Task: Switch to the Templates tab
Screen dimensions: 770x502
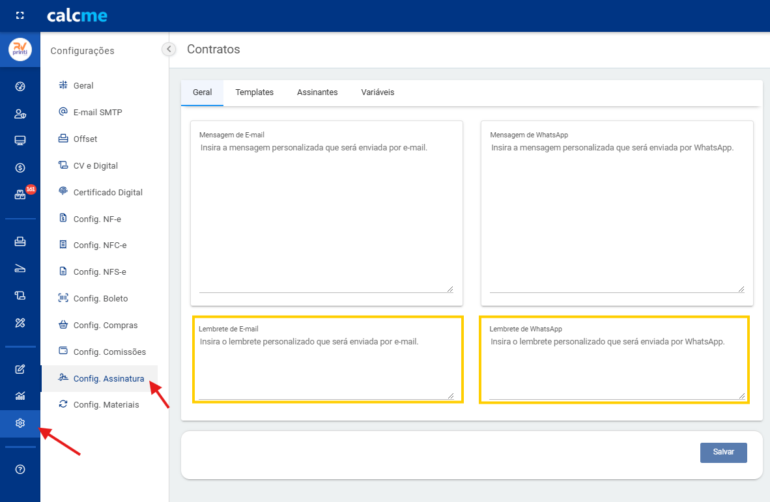Action: [254, 92]
